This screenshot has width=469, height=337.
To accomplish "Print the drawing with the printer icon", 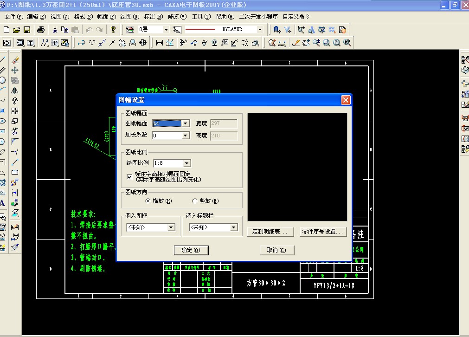I will 41,30.
